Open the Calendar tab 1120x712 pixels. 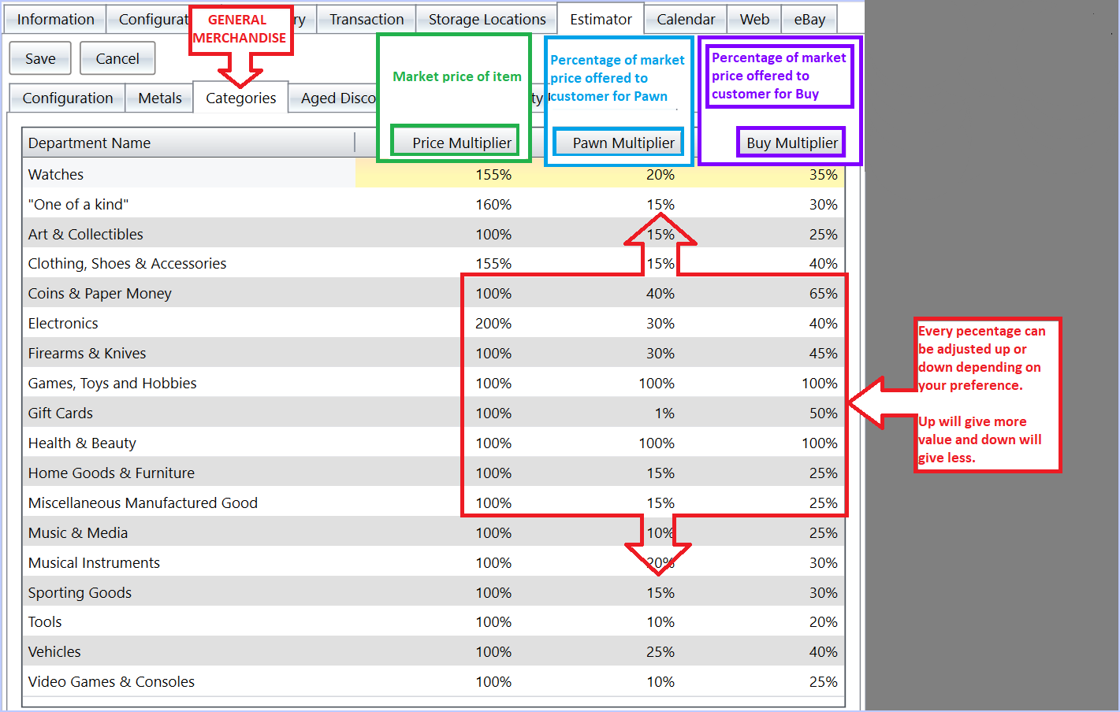coord(686,19)
